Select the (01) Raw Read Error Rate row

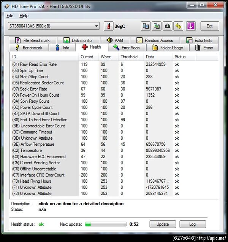pos(114,64)
